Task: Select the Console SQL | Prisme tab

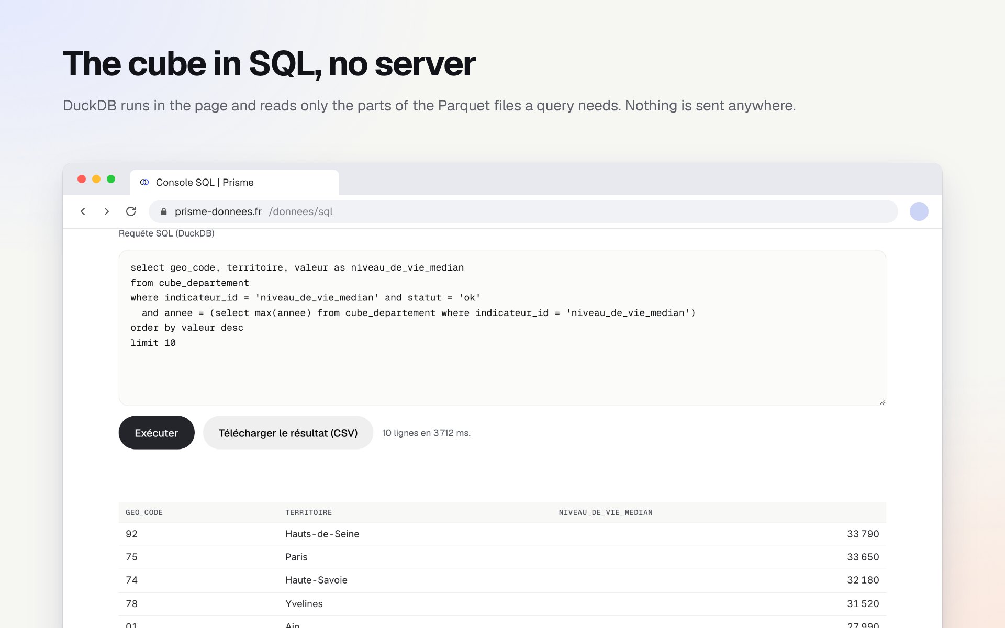Action: pos(234,182)
